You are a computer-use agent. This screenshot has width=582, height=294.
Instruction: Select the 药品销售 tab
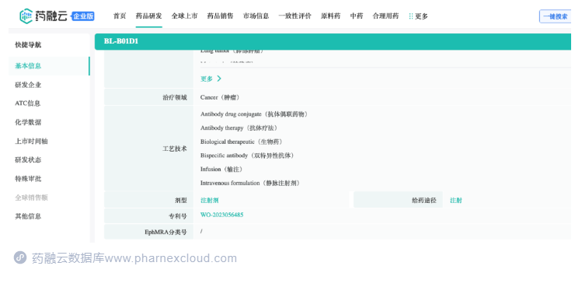[220, 16]
